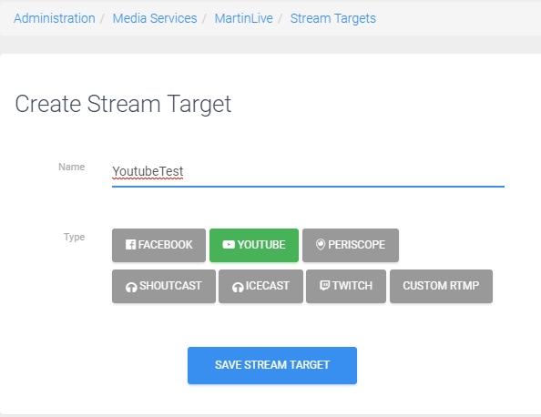Click the headphones icon beside Shoutcast
541x417 pixels.
pyautogui.click(x=131, y=287)
